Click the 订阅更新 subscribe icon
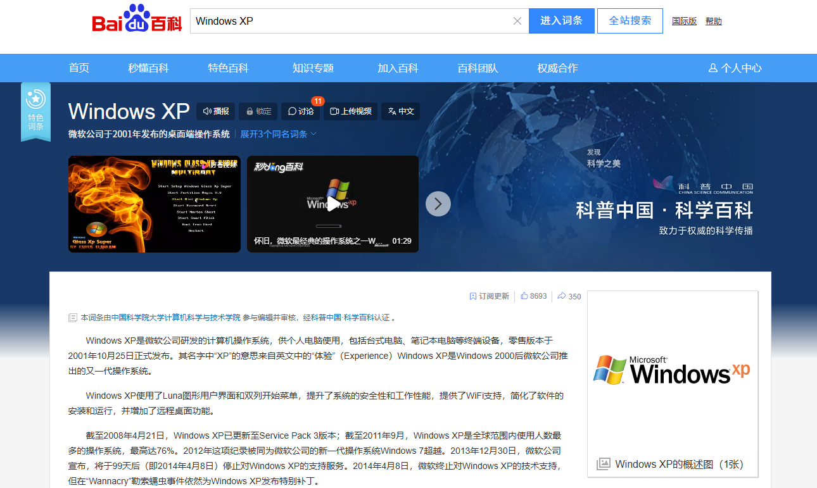This screenshot has height=488, width=817. tap(489, 296)
